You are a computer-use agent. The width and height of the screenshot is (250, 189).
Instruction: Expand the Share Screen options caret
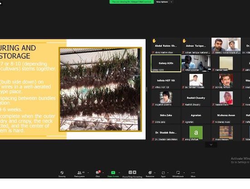point(119,173)
